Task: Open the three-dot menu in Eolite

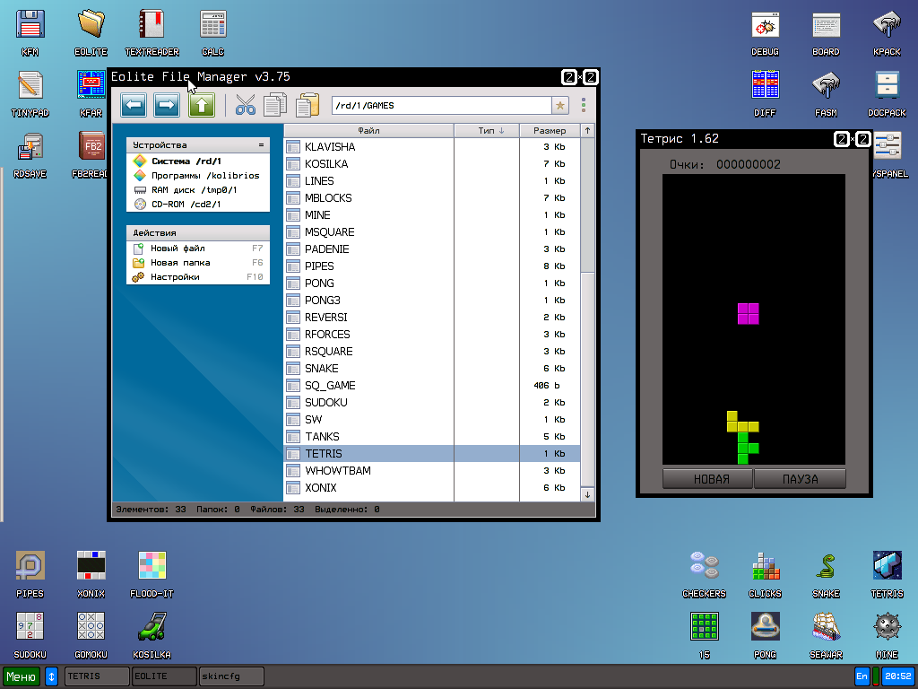Action: [x=584, y=106]
